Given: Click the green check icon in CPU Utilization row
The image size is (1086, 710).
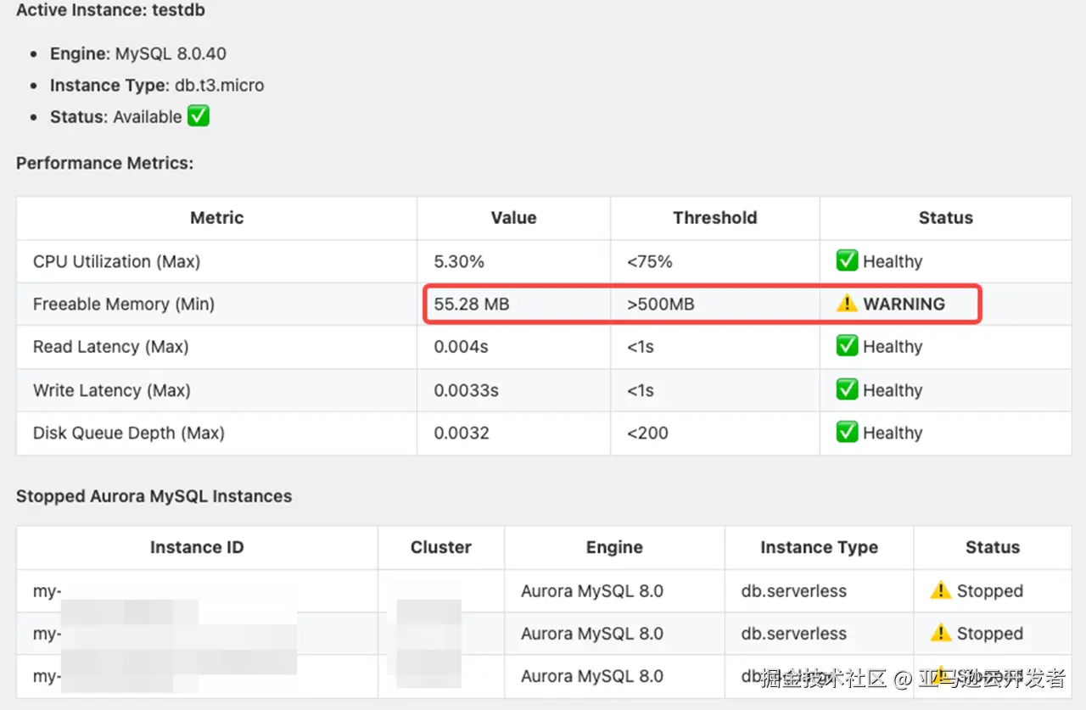Looking at the screenshot, I should (x=847, y=261).
